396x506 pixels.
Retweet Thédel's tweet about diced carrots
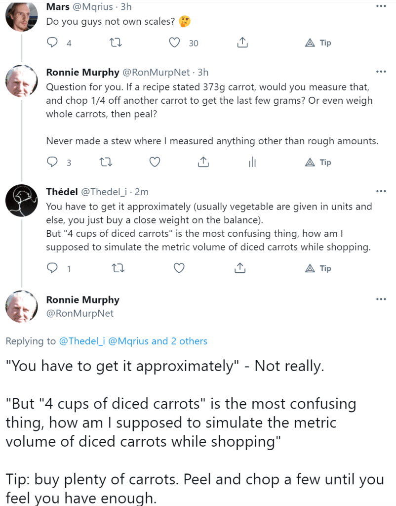pos(119,268)
